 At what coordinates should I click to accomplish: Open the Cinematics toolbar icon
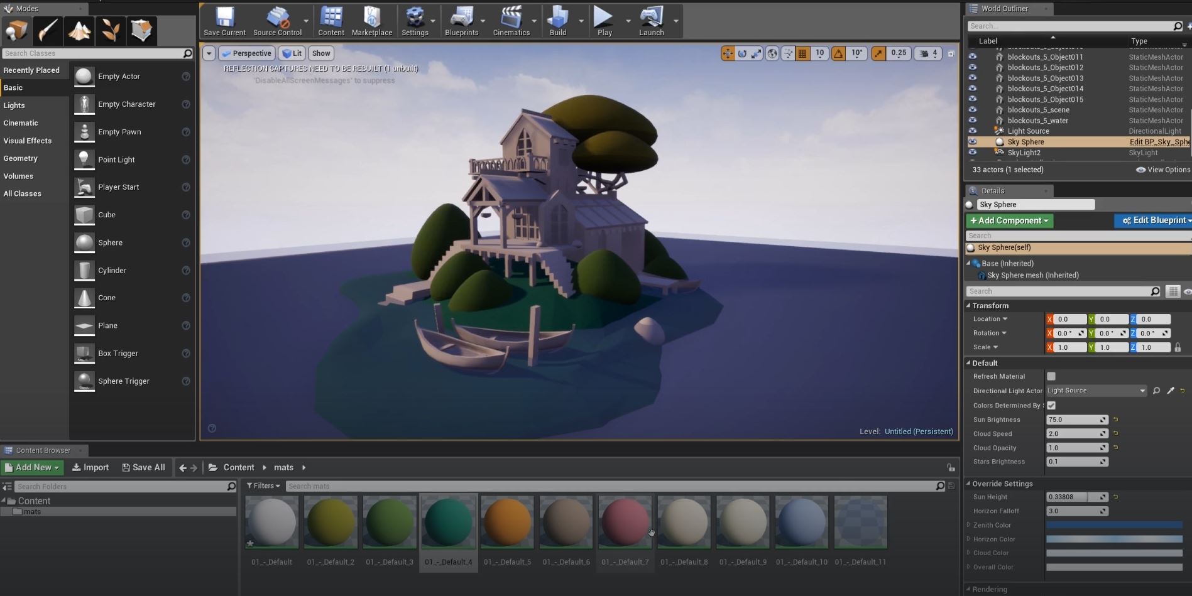tap(511, 21)
